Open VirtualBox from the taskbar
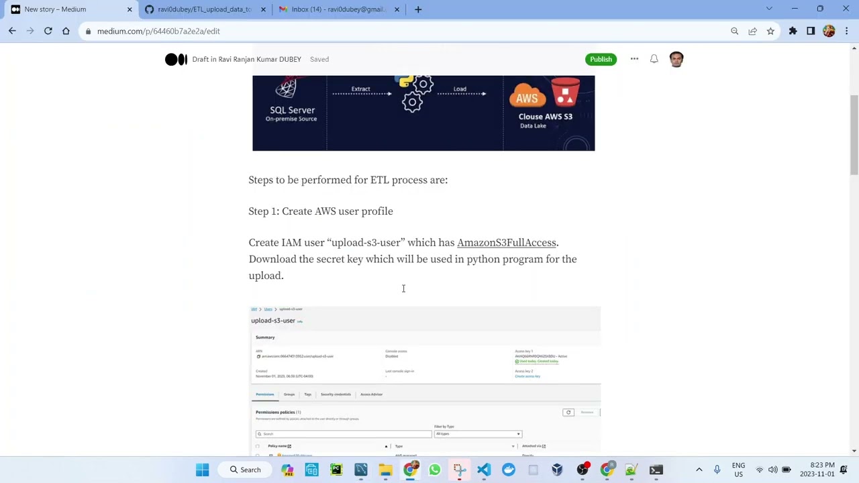 [557, 470]
